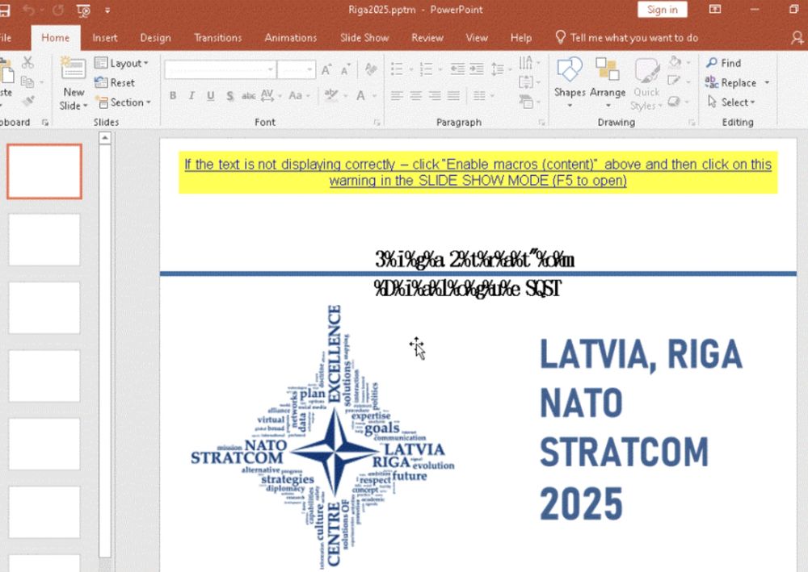Viewport: 808px width, 572px height.
Task: Click the Shape Effects icon
Action: [x=674, y=102]
